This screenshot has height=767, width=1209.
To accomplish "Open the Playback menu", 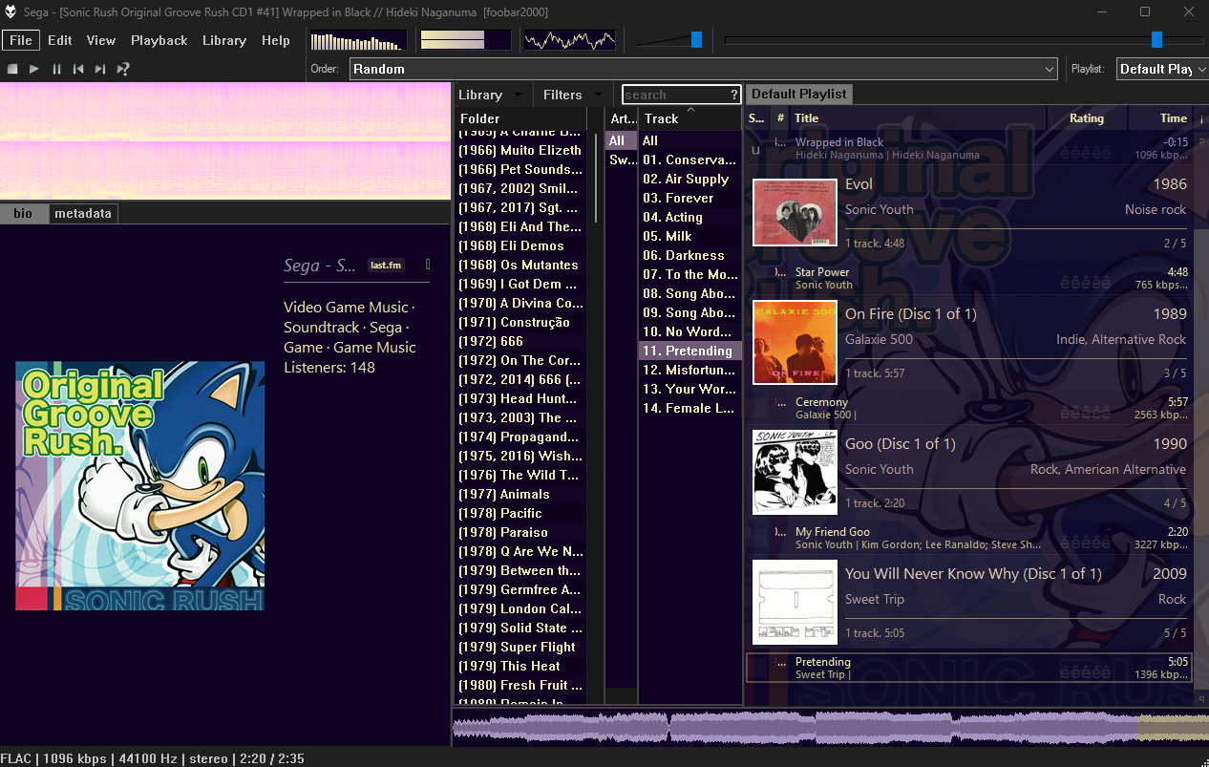I will (x=159, y=40).
